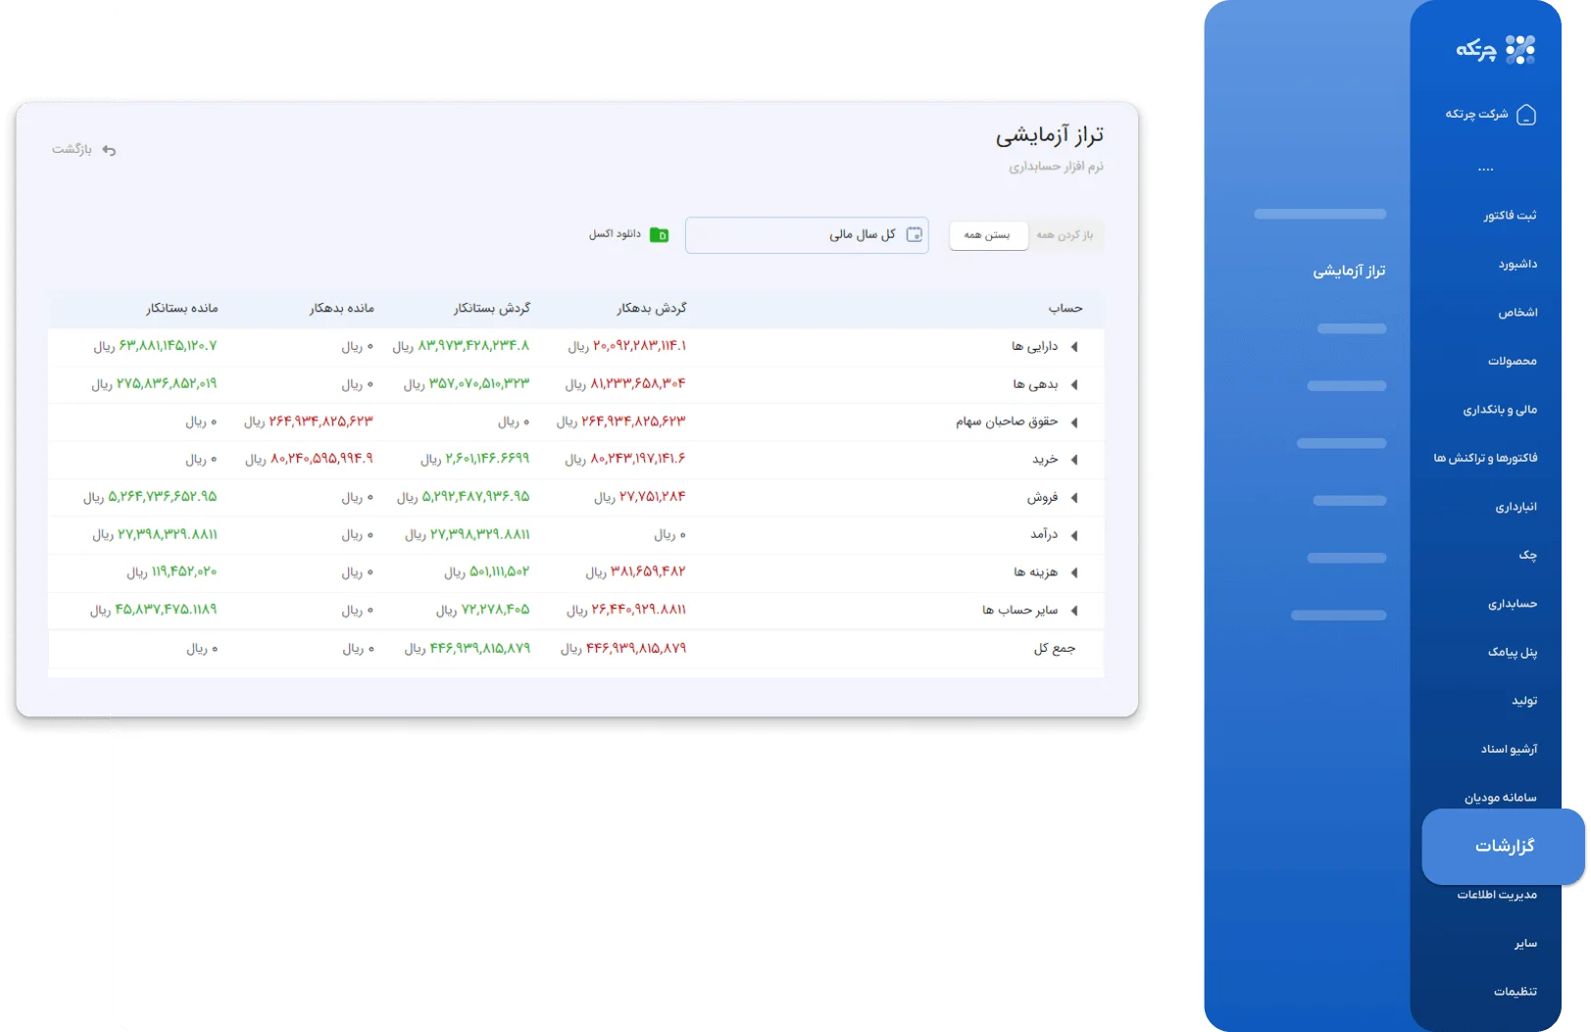Select گزارشات in the sidebar
This screenshot has width=1591, height=1032.
(1504, 846)
